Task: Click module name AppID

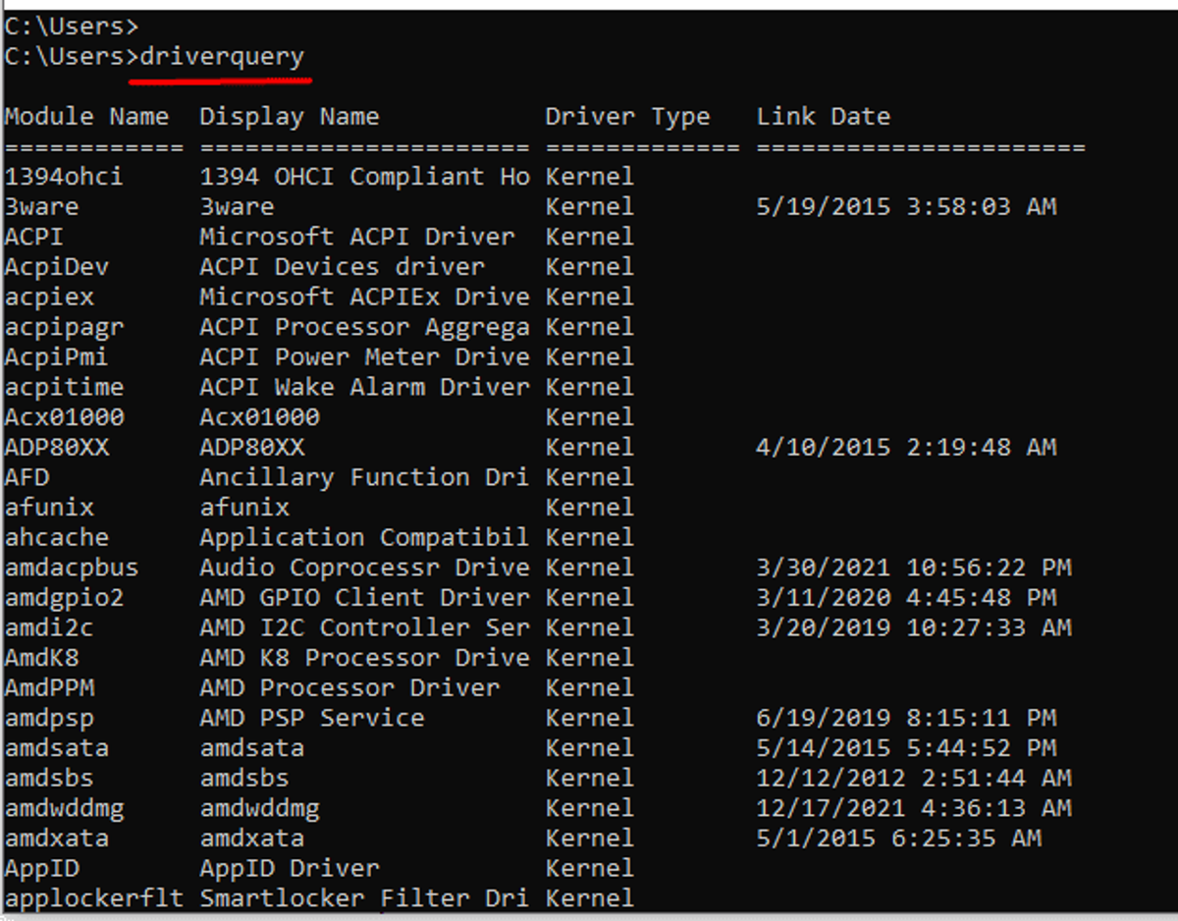Action: (41, 869)
